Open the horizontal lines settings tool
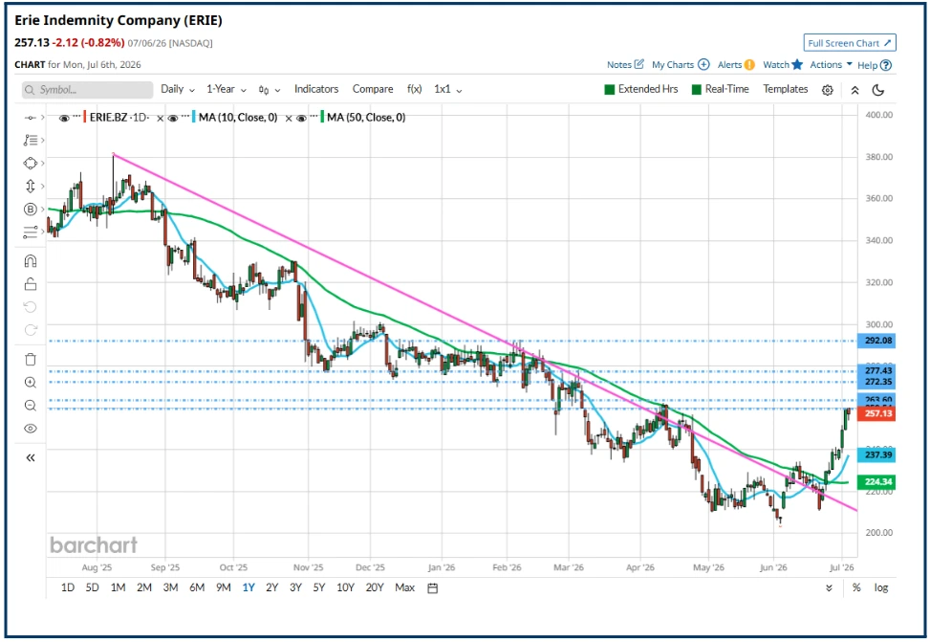930x642 pixels. pos(31,232)
